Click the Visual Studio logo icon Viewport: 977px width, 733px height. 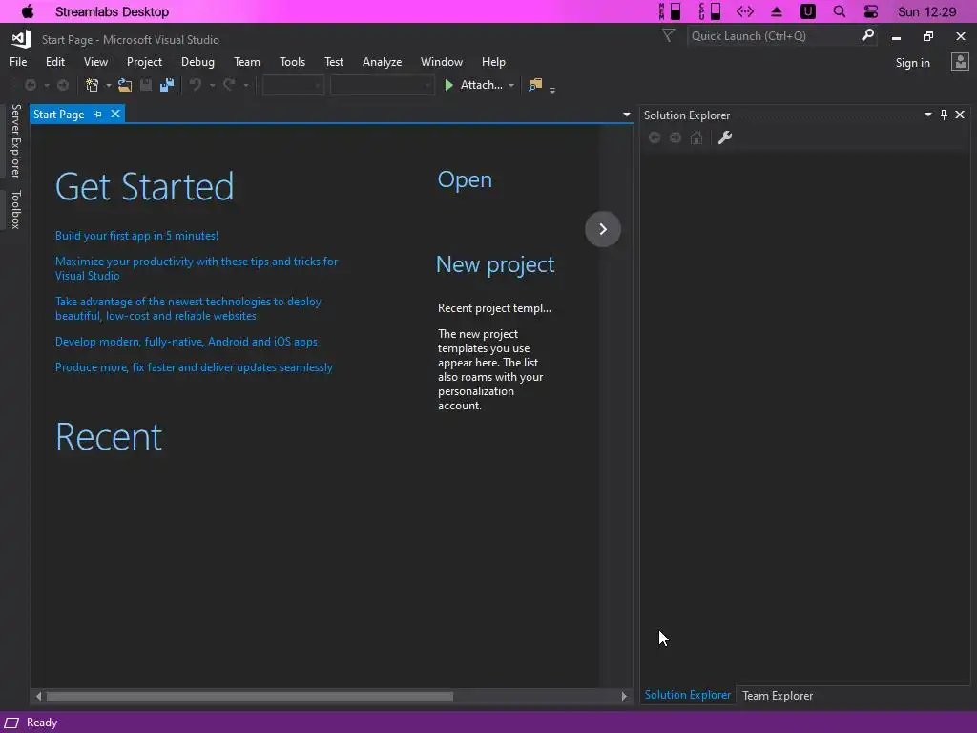[21, 39]
